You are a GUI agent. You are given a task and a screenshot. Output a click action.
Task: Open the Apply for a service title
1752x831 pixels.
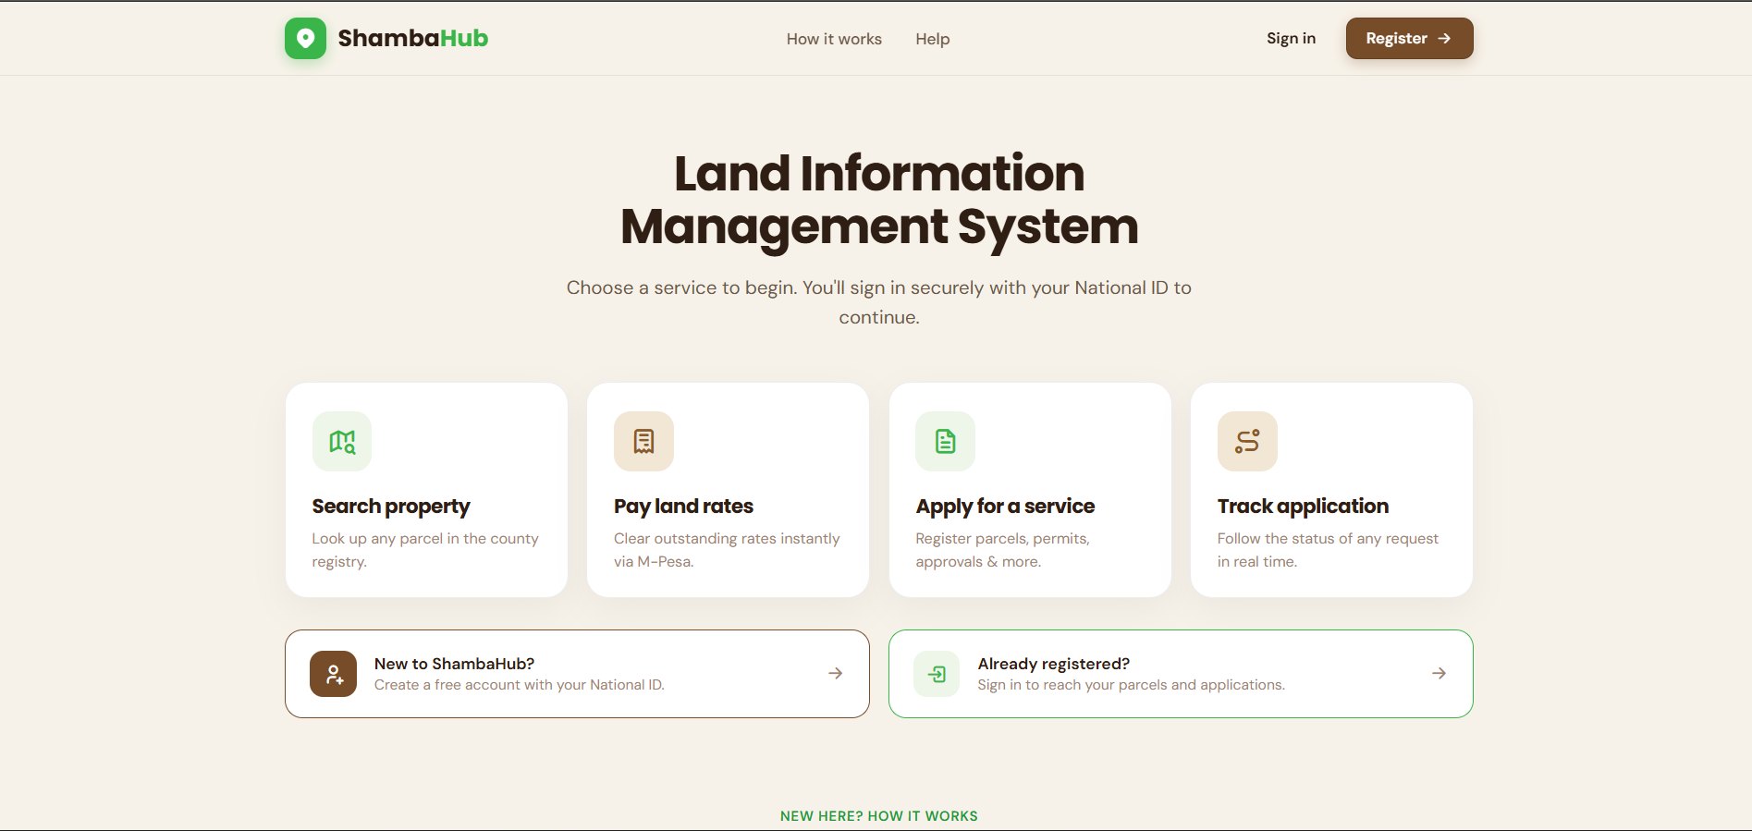pyautogui.click(x=1005, y=506)
